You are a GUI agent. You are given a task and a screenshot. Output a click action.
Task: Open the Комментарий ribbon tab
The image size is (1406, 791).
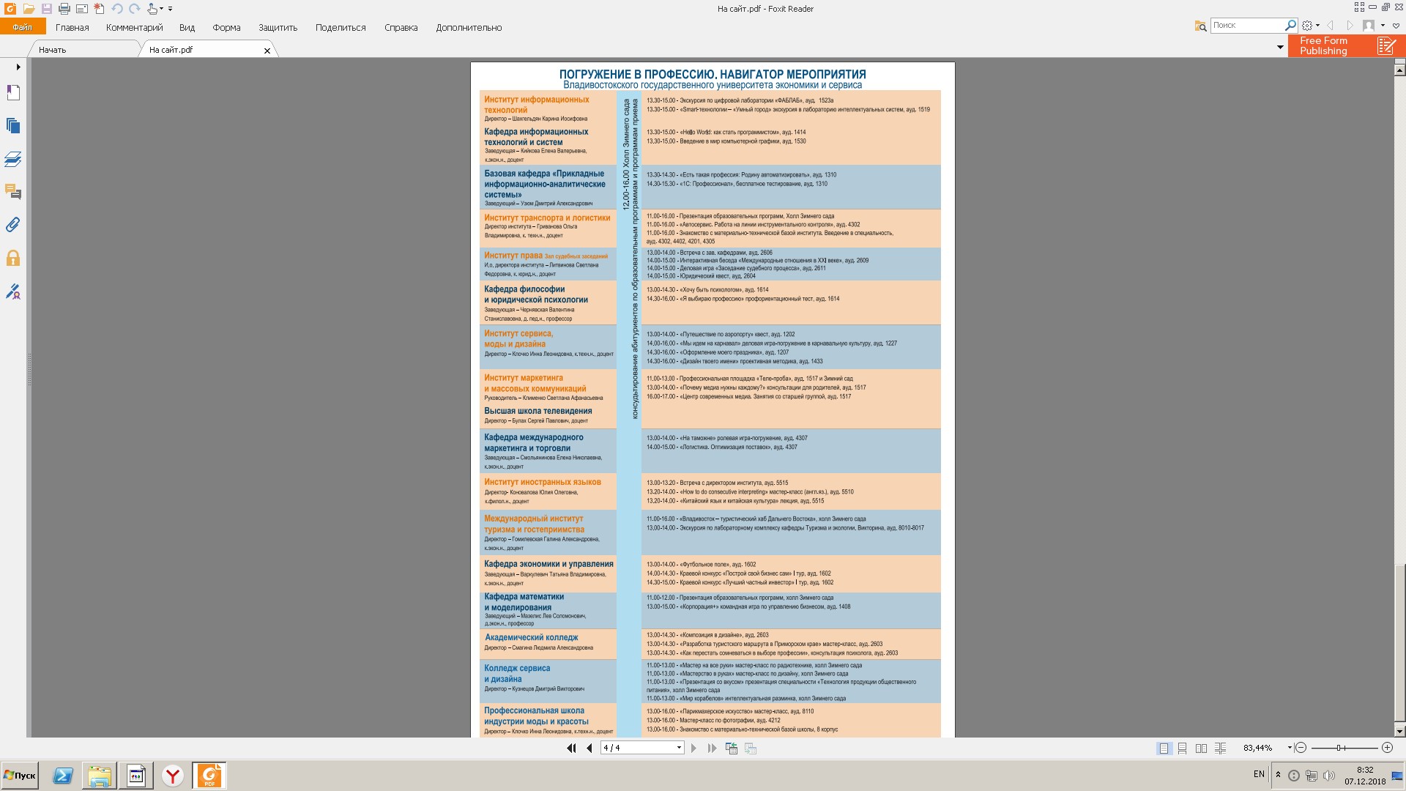pos(134,28)
